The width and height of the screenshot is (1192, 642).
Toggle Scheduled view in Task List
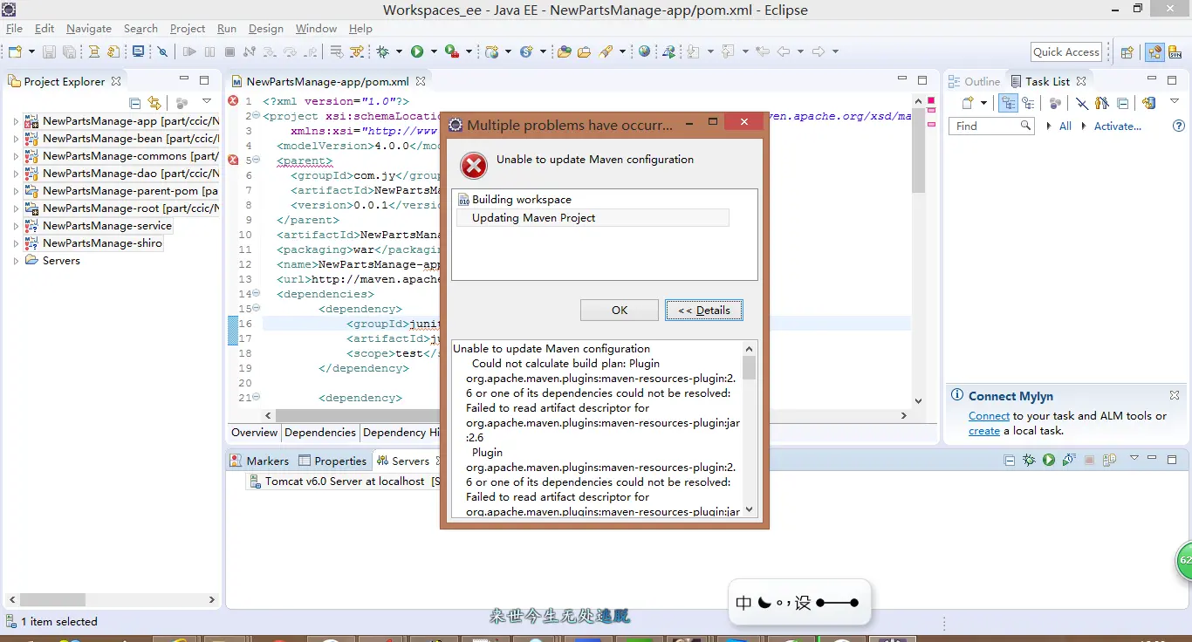click(1029, 103)
